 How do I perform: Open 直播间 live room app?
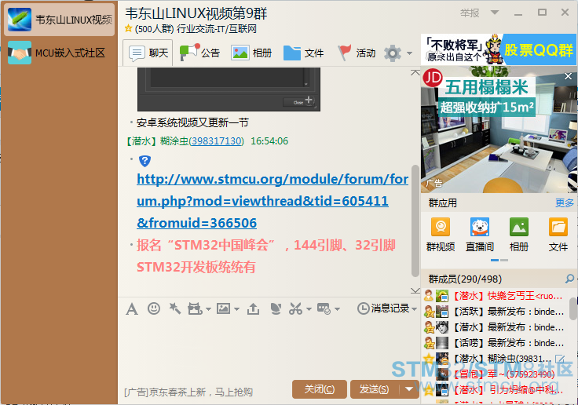[x=480, y=235]
